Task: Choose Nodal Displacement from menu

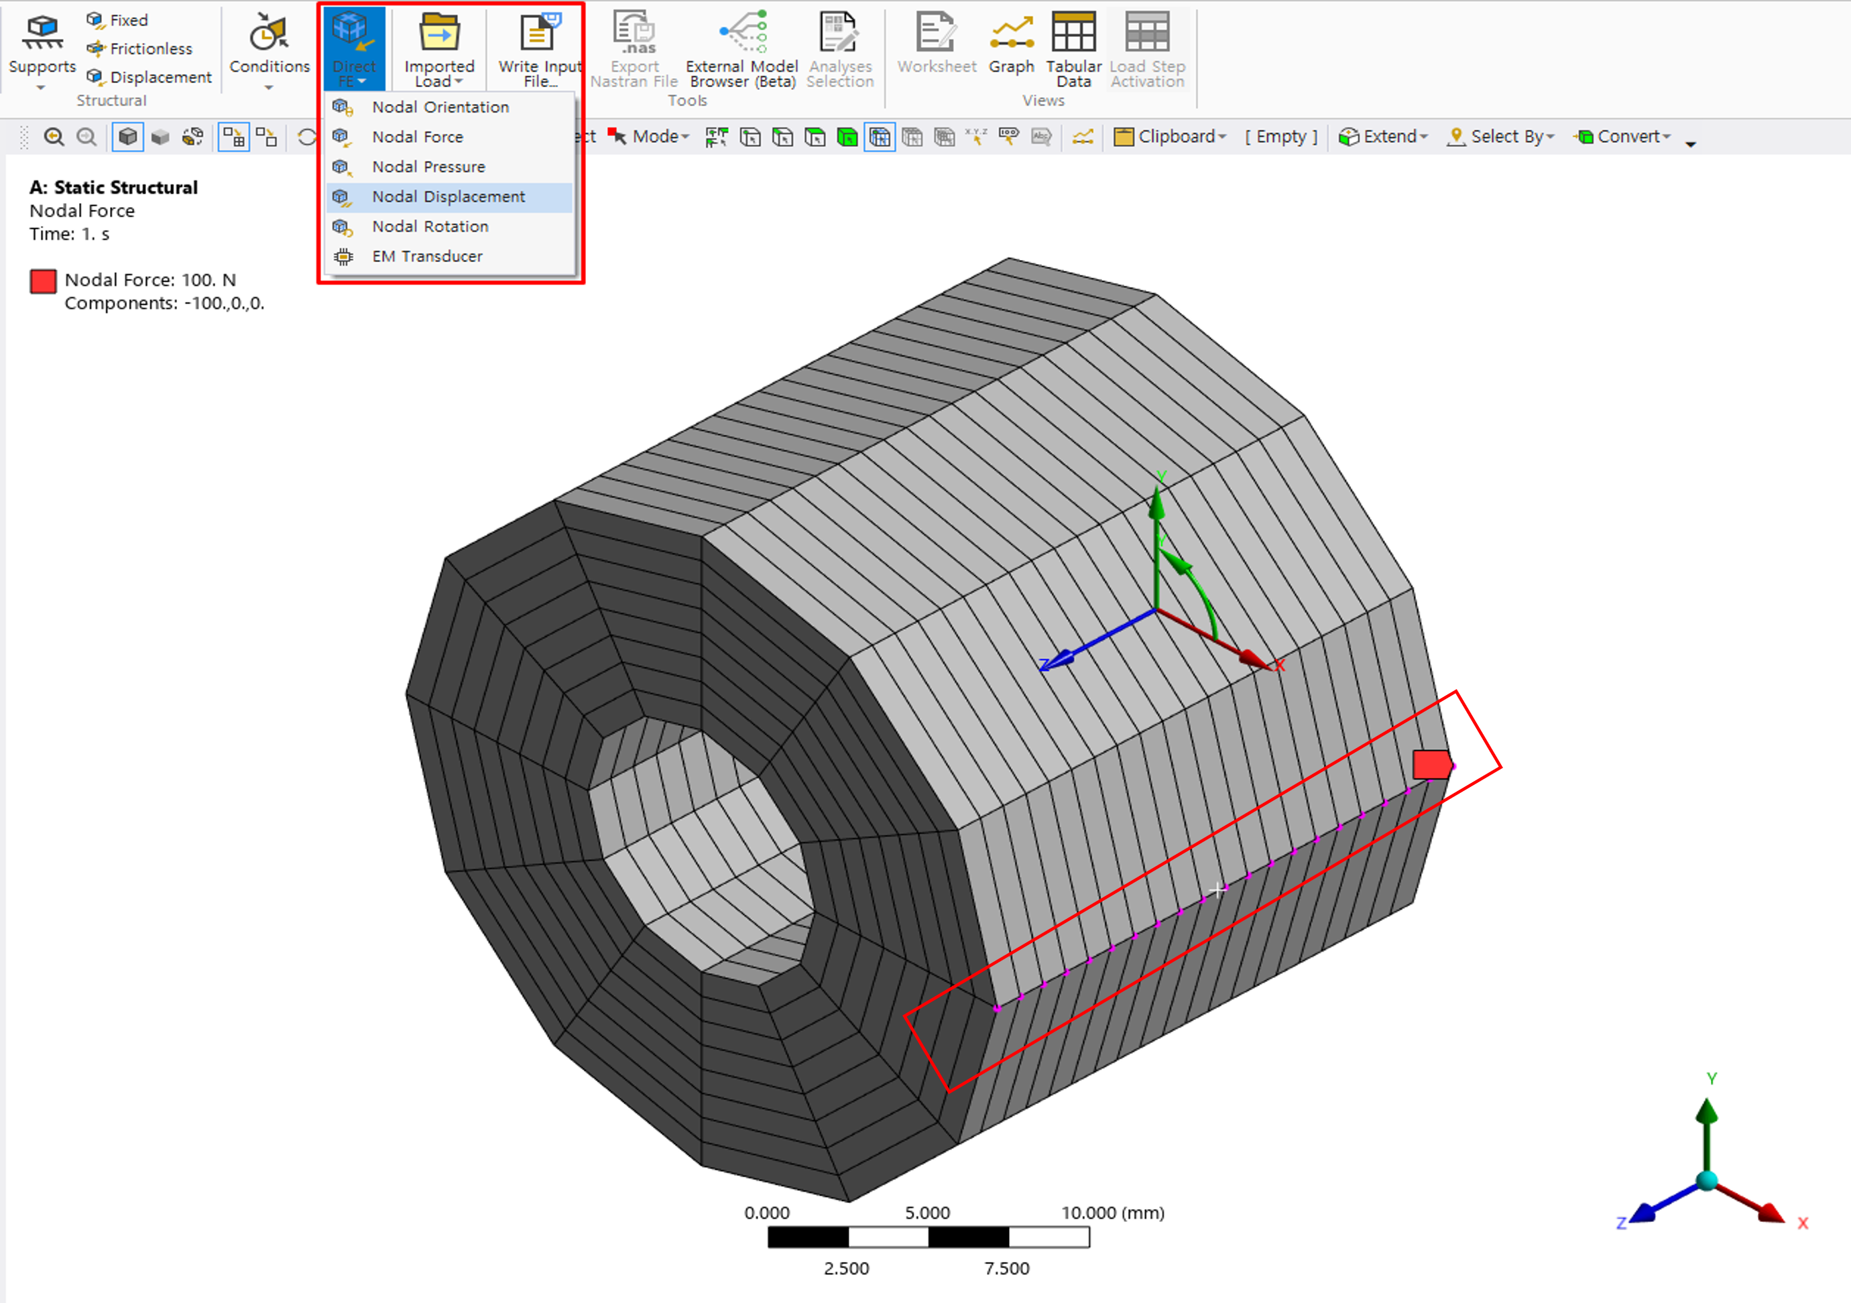Action: click(447, 196)
